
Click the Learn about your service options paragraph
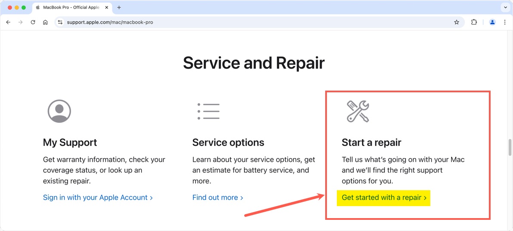point(254,170)
